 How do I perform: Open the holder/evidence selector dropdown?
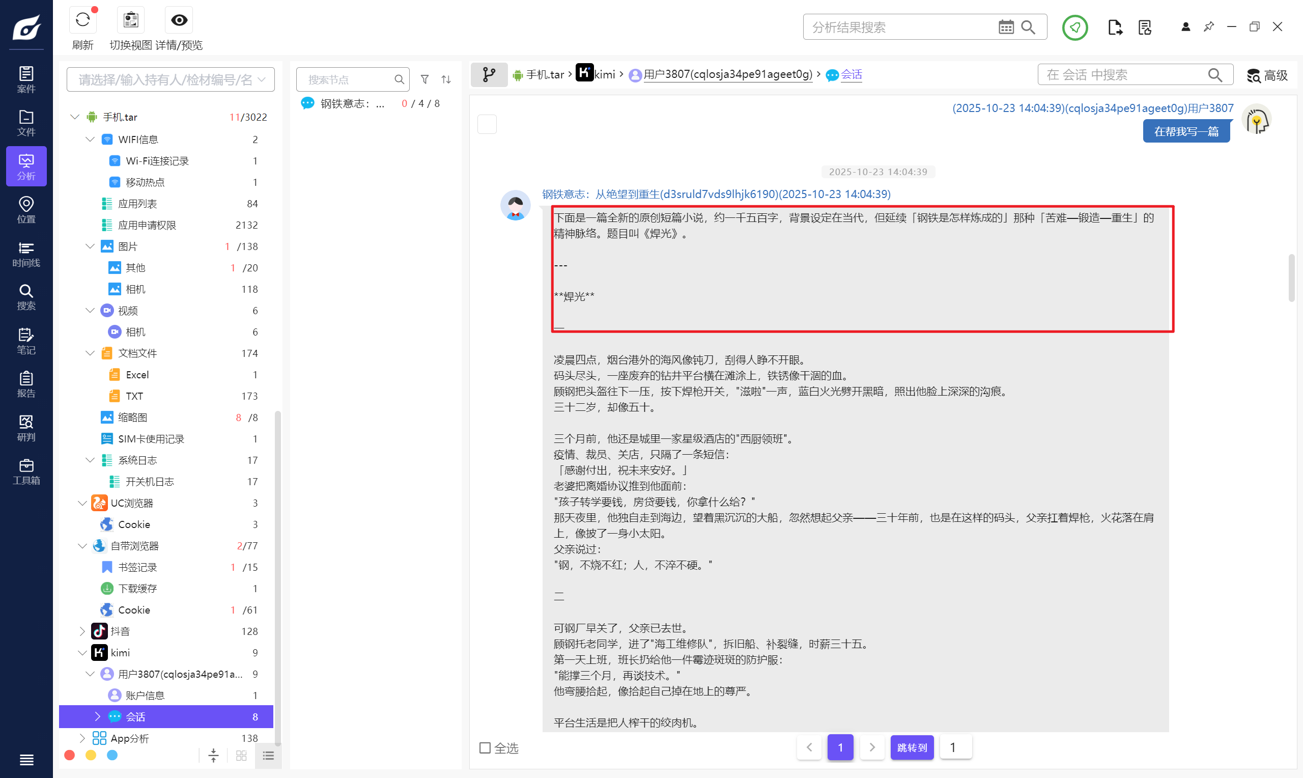tap(171, 80)
